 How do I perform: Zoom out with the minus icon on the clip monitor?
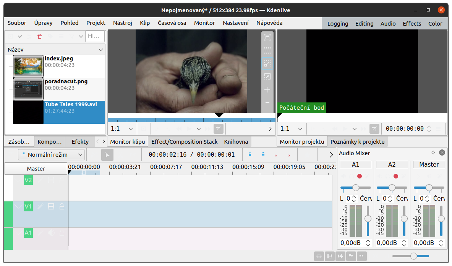coord(267,102)
